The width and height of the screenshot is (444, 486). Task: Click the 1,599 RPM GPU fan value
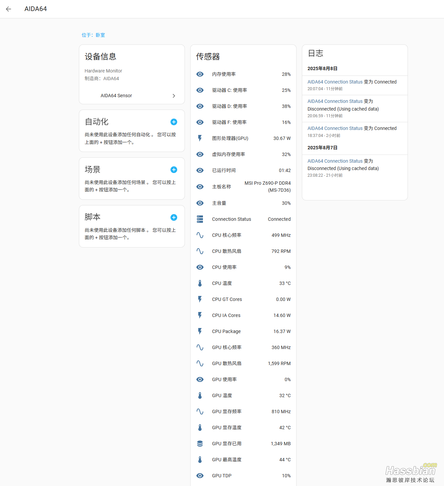279,363
